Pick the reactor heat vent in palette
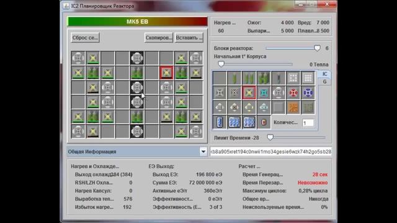This screenshot has height=223, width=397. [x=234, y=93]
